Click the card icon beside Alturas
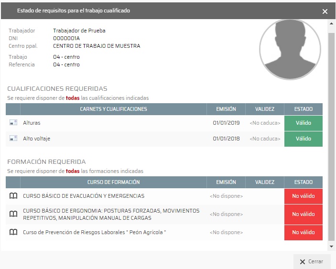336x269 pixels. tap(13, 123)
